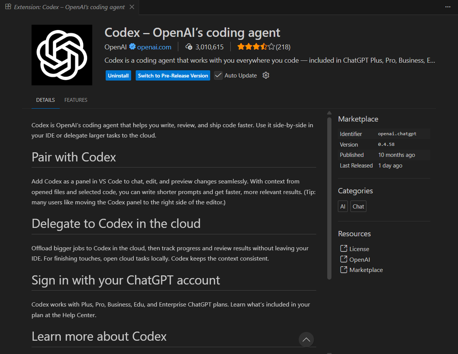Image resolution: width=458 pixels, height=354 pixels.
Task: Click the scroll-to-top arrow button
Action: click(306, 340)
